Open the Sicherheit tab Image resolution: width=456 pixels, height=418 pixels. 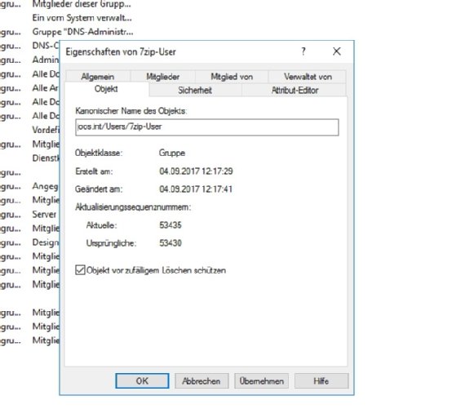click(x=195, y=91)
